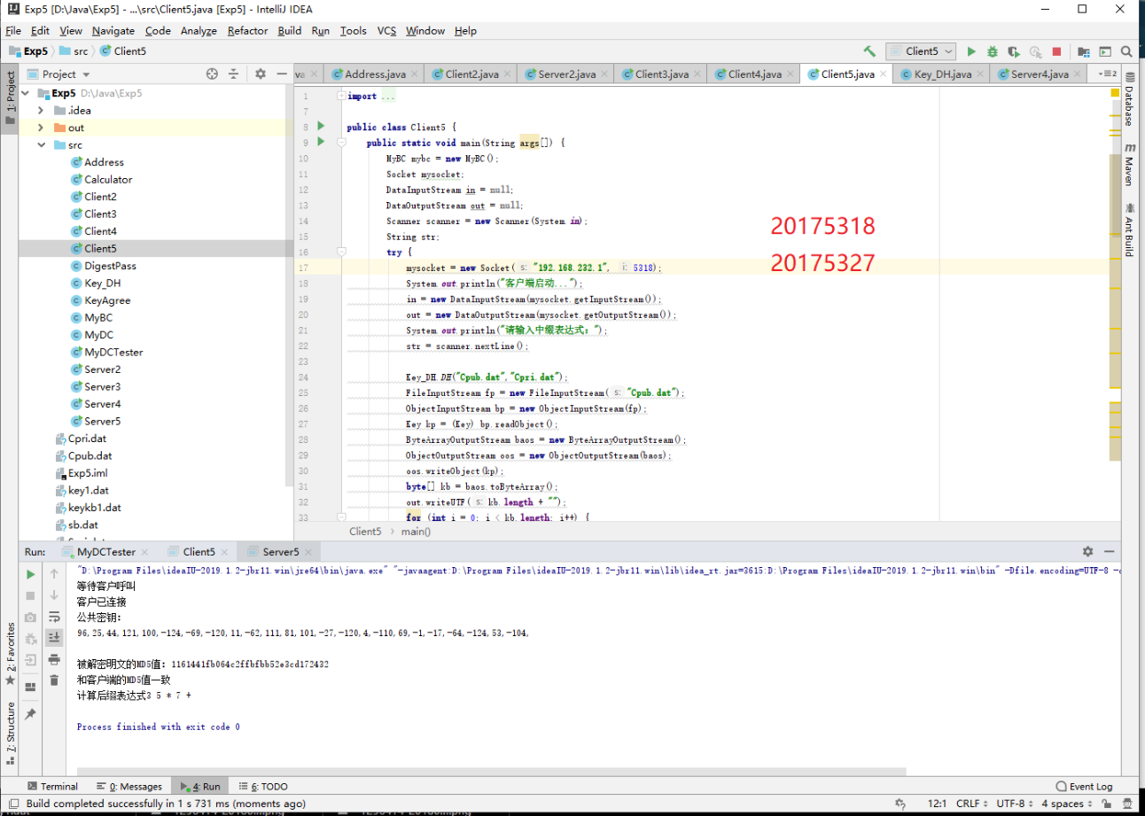Collapse the src folder node
1145x816 pixels.
[40, 145]
